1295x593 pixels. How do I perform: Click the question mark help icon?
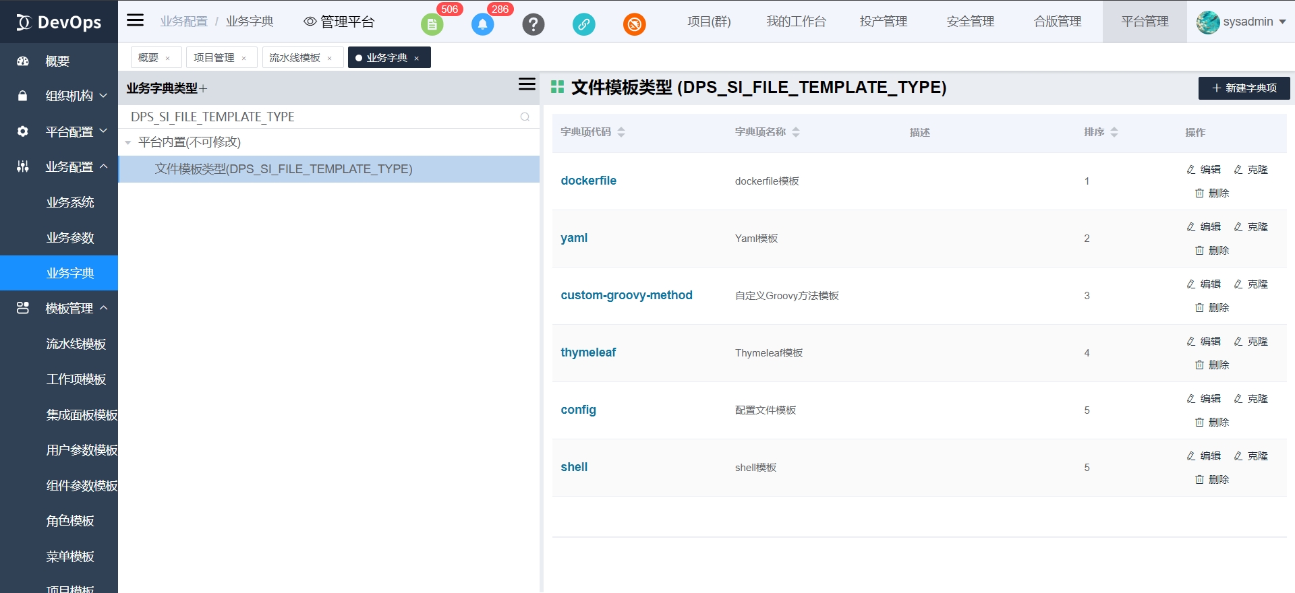[x=533, y=25]
